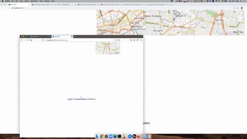
Task: Click back arrow in background Chrome window
Action: click(x=2, y=8)
